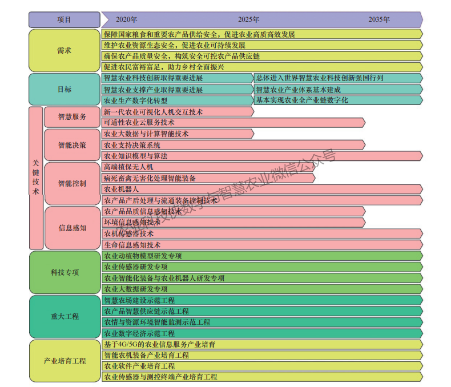Click the 项目 header box

(x=65, y=19)
